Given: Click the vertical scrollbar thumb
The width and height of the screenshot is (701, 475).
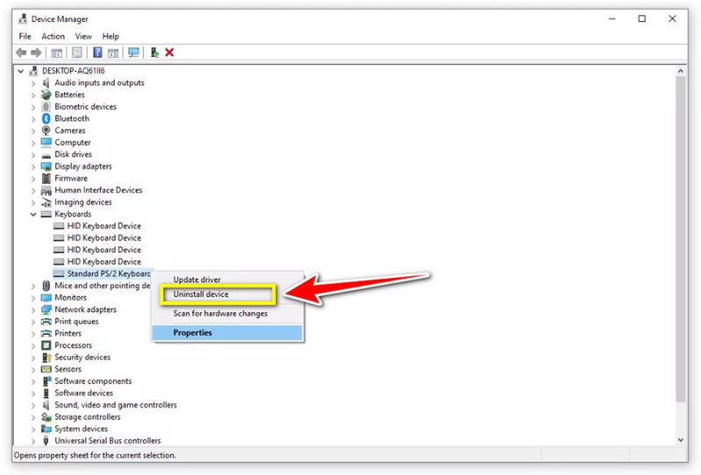Looking at the screenshot, I should [681, 239].
